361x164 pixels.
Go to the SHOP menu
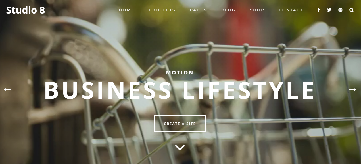257,10
